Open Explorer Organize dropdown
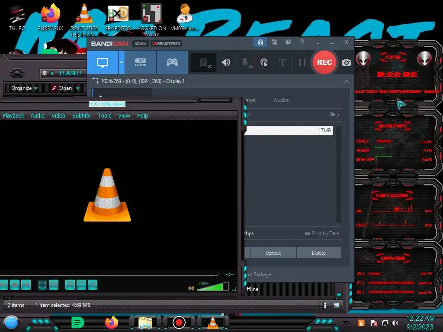Viewport: 443px width, 332px height. (24, 88)
